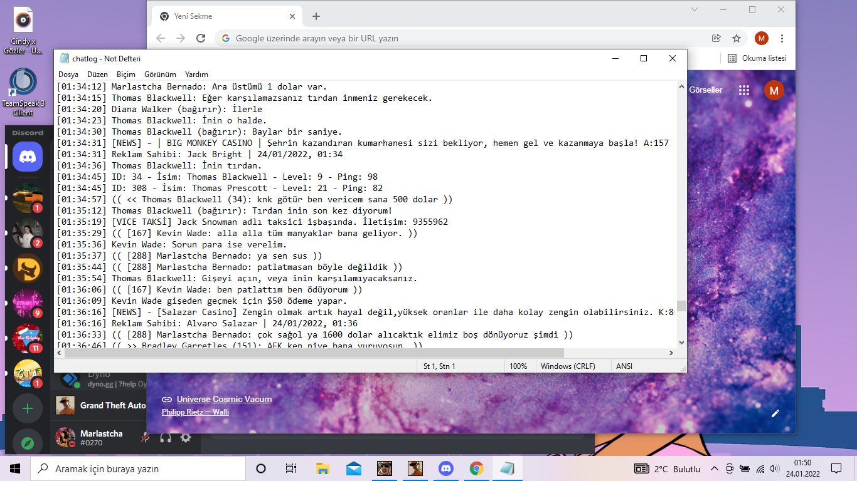Open Discord server icon with badge 2
The height and width of the screenshot is (481, 857).
(x=28, y=233)
